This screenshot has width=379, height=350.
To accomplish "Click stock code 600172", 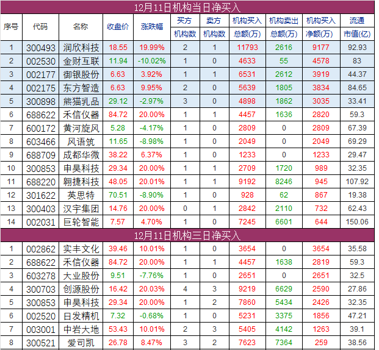I will tap(41, 128).
